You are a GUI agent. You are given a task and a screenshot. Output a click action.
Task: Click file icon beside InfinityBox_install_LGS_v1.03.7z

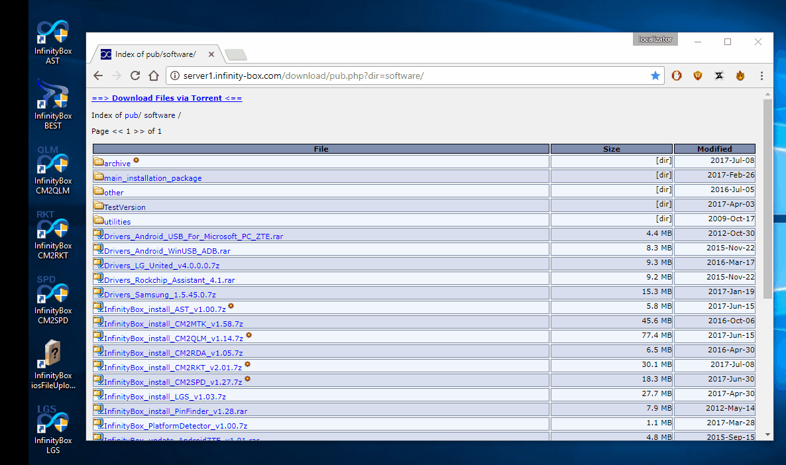click(x=98, y=394)
